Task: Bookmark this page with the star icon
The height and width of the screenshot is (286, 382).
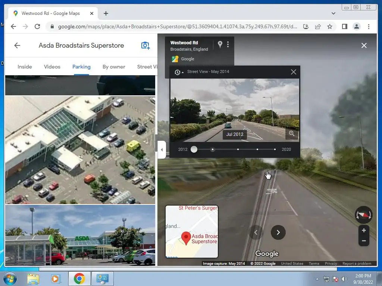Action: point(330,26)
